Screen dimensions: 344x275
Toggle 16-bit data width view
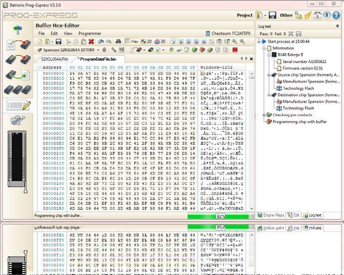(181, 42)
